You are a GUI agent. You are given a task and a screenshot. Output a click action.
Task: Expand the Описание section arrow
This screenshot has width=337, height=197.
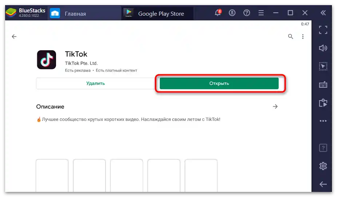click(x=275, y=106)
